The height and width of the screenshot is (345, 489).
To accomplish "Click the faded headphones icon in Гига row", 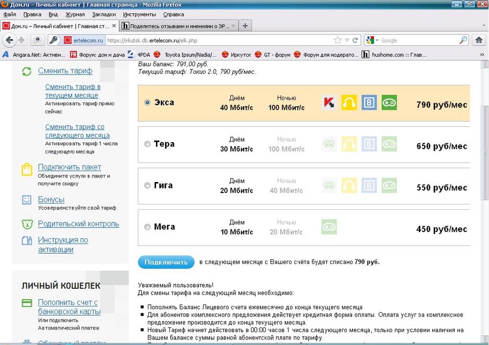I will tap(349, 185).
